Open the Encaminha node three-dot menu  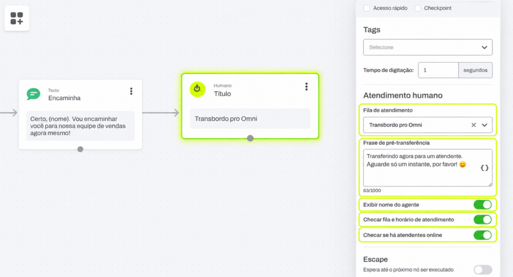[131, 91]
